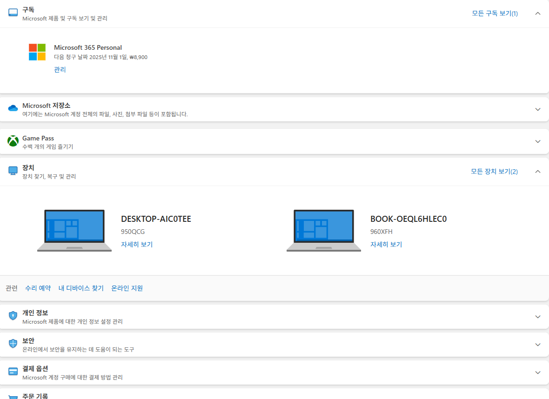The height and width of the screenshot is (399, 549).
Task: Click 관리 under Microsoft 365 Personal
Action: [x=60, y=70]
